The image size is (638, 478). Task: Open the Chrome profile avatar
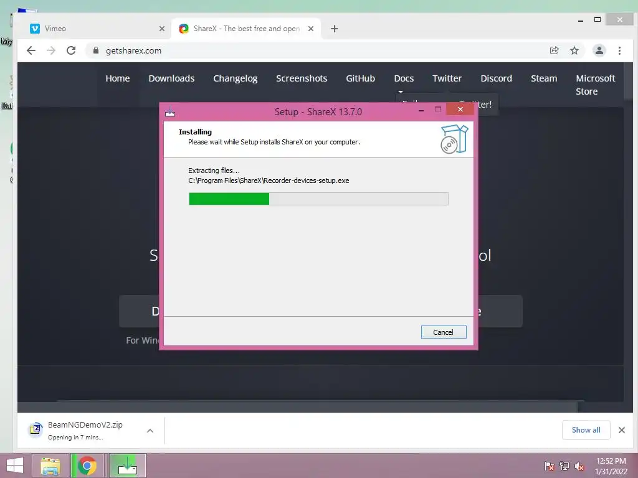coord(599,50)
